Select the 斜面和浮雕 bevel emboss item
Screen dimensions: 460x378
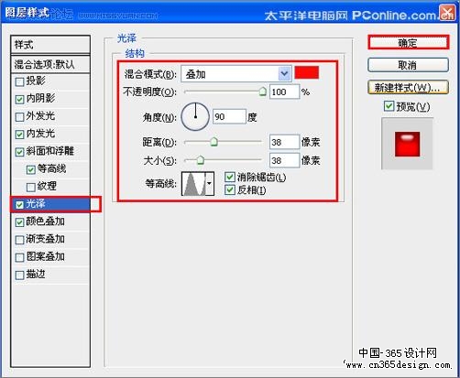[x=50, y=151]
